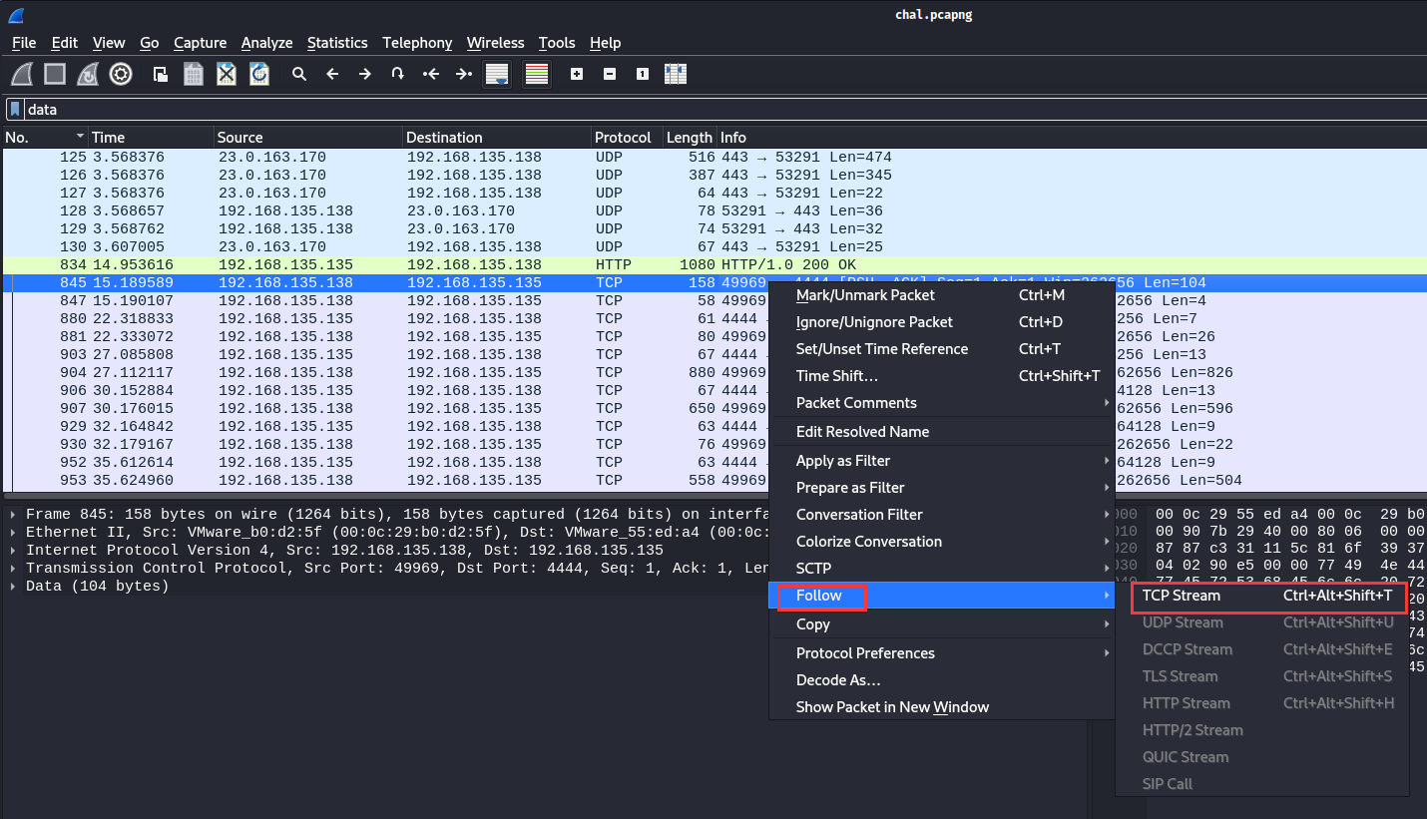Image resolution: width=1427 pixels, height=819 pixels.
Task: Start capturing packets with the shark fin icon
Action: point(22,74)
